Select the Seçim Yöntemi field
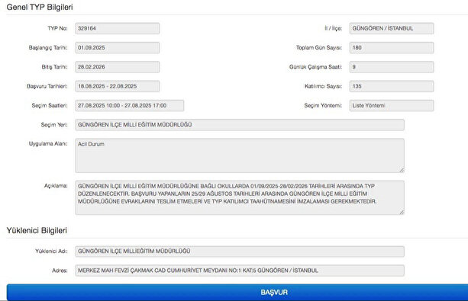468x301 pixels. click(x=392, y=105)
